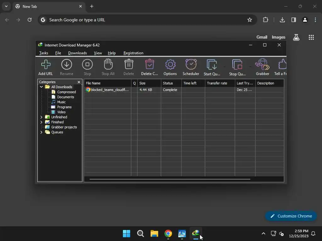Open the Gmail link
322x241 pixels.
(x=262, y=37)
